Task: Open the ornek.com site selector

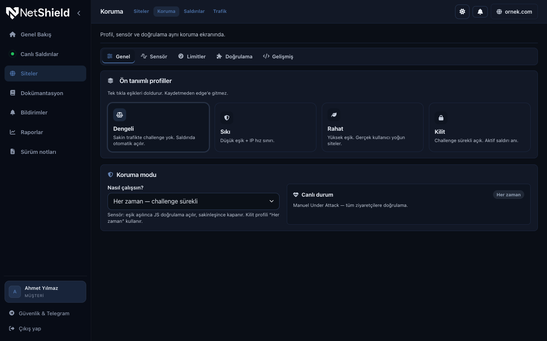Action: pyautogui.click(x=514, y=12)
